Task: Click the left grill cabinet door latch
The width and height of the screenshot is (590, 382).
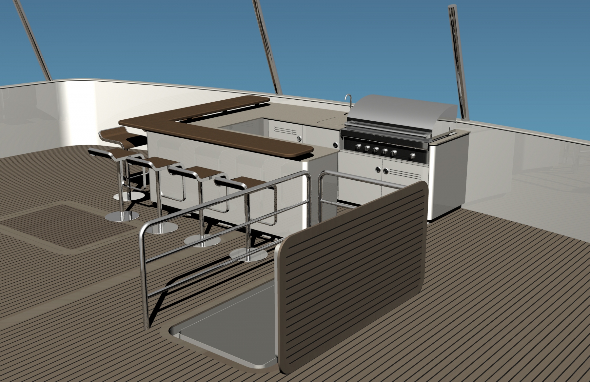Action: coord(379,170)
